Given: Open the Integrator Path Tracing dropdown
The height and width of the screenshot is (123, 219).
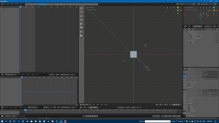Looking at the screenshot, I should tap(210, 90).
